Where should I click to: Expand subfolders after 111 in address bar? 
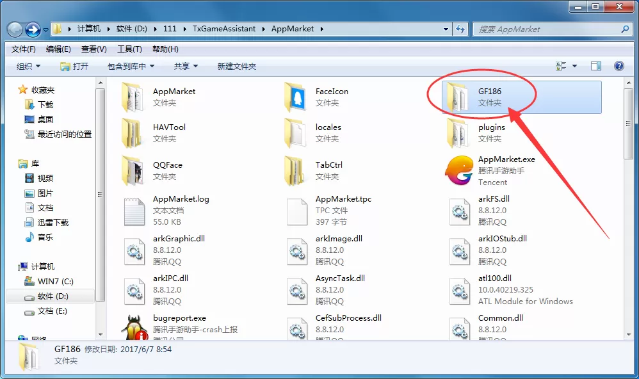[185, 29]
